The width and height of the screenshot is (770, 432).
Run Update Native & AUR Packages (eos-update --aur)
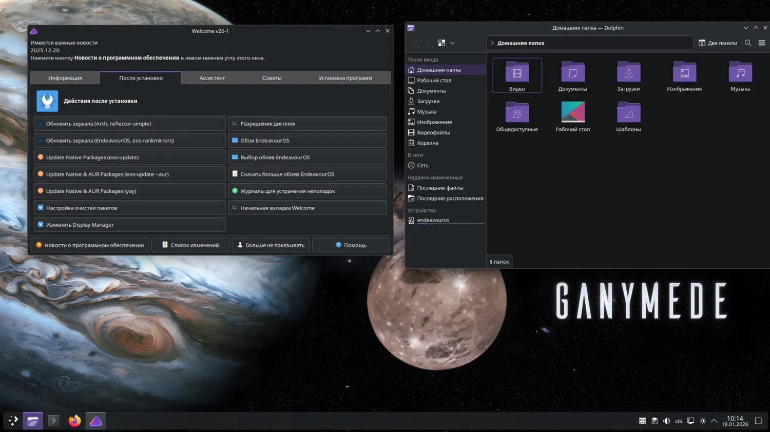coord(130,174)
